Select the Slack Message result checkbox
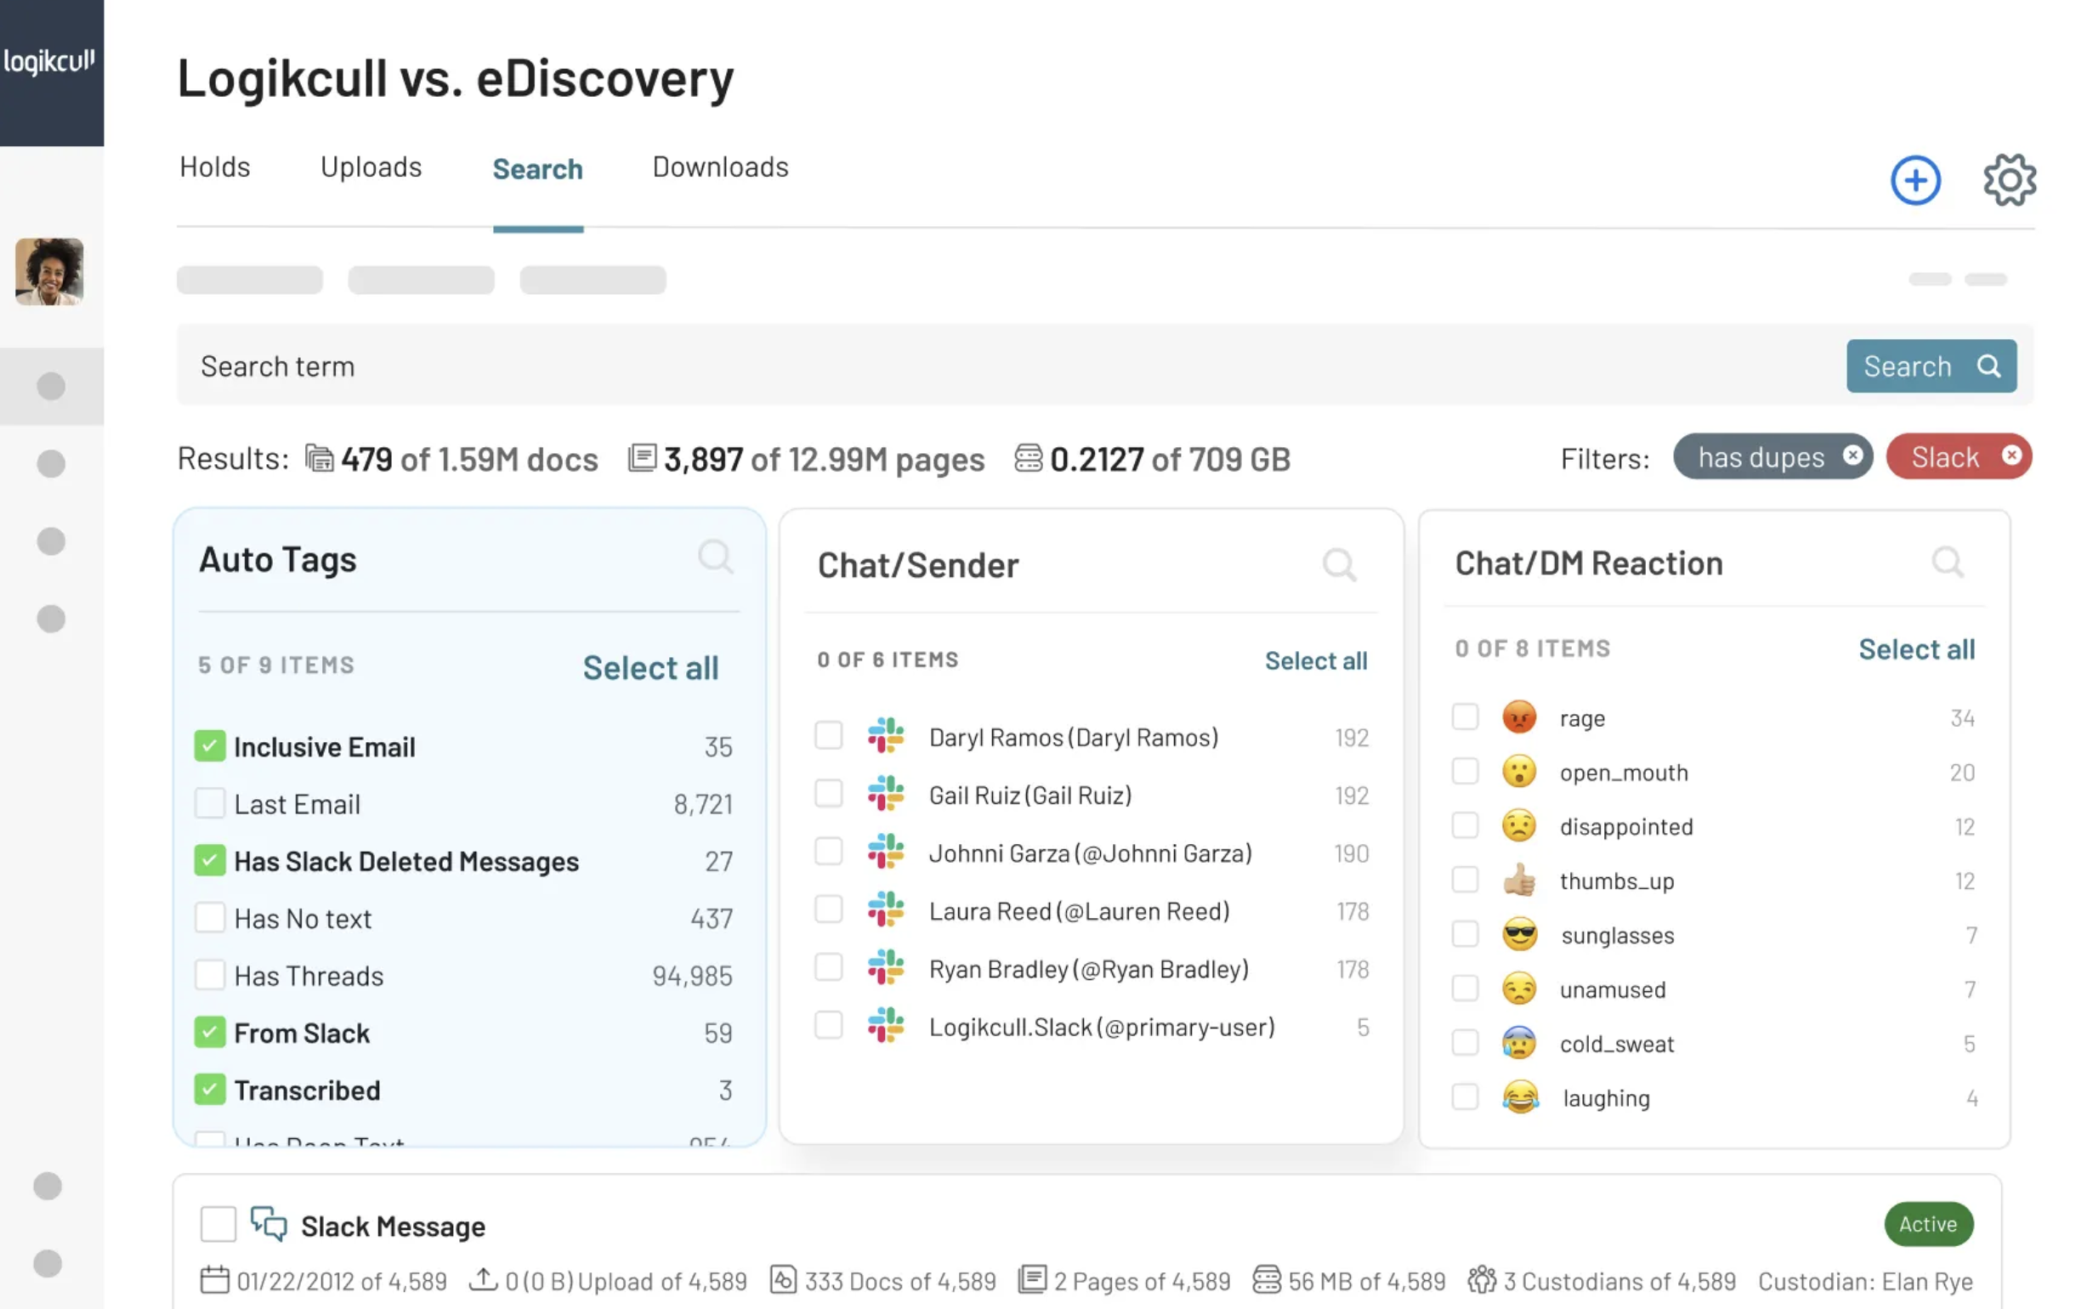Image resolution: width=2076 pixels, height=1309 pixels. (x=218, y=1224)
